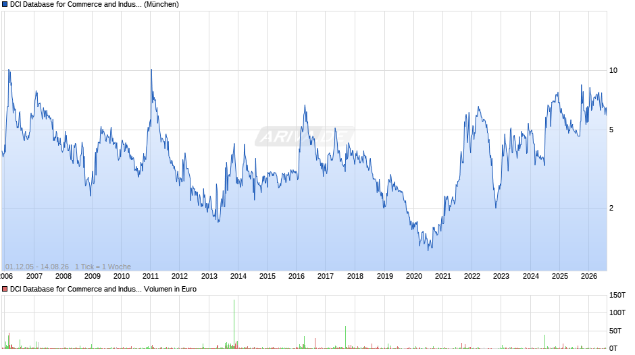Image resolution: width=635 pixels, height=355 pixels.
Task: Click the volume axis label 50T
Action: pyautogui.click(x=615, y=331)
